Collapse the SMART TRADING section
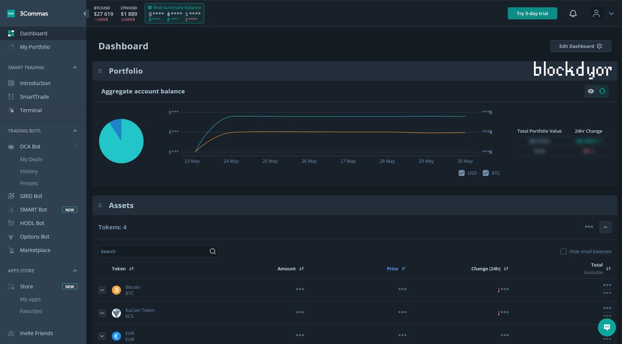The image size is (622, 344). click(x=75, y=67)
